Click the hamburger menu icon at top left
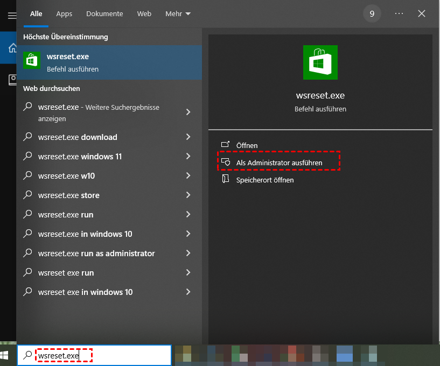 12,16
